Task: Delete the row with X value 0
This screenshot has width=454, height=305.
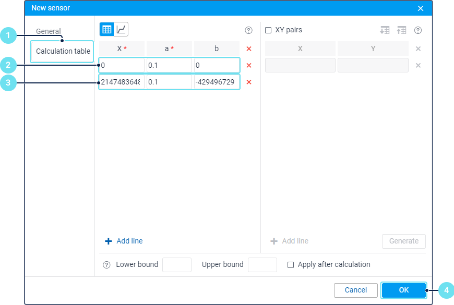Action: [x=249, y=65]
